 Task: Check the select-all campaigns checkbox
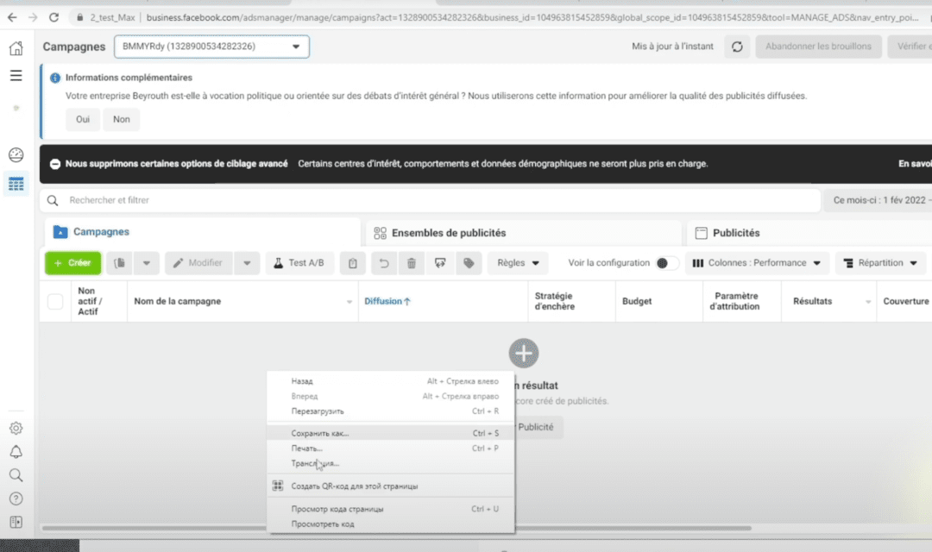(x=55, y=301)
